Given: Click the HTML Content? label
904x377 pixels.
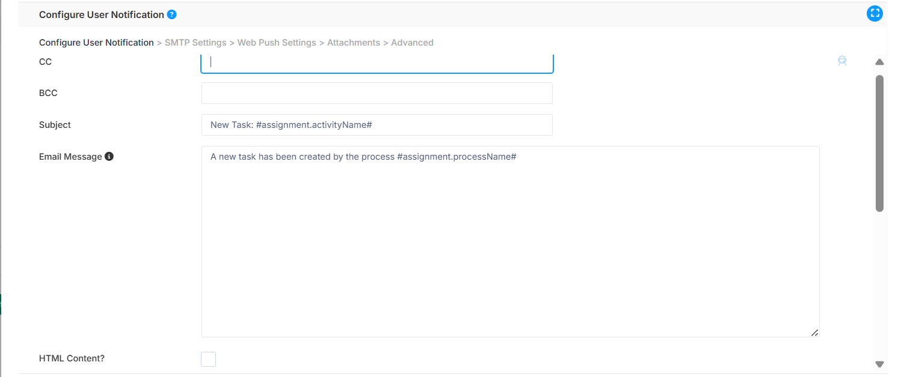Looking at the screenshot, I should tap(72, 358).
